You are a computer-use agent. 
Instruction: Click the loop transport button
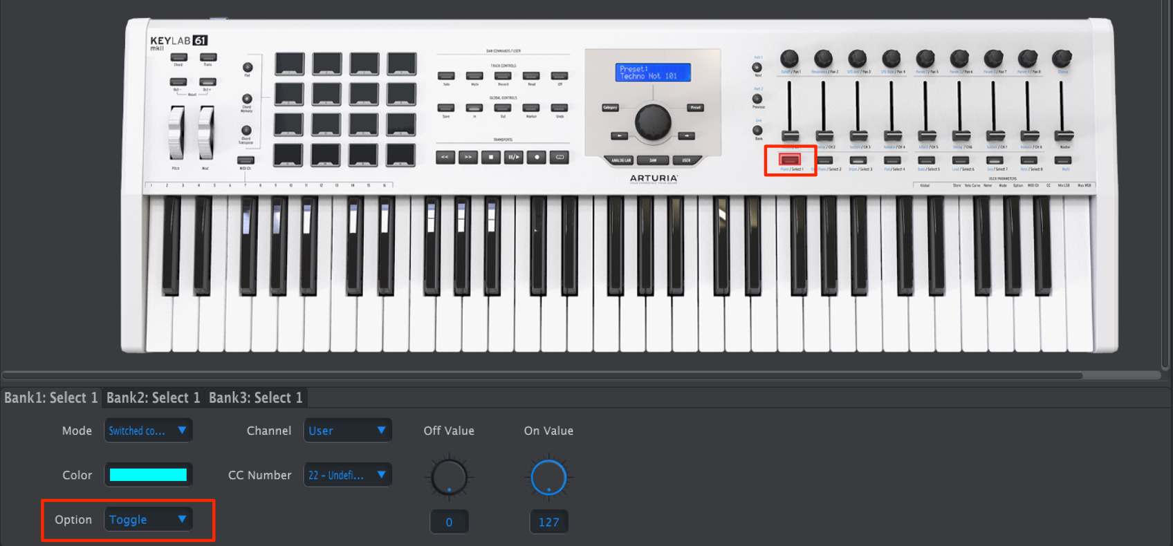pos(560,157)
